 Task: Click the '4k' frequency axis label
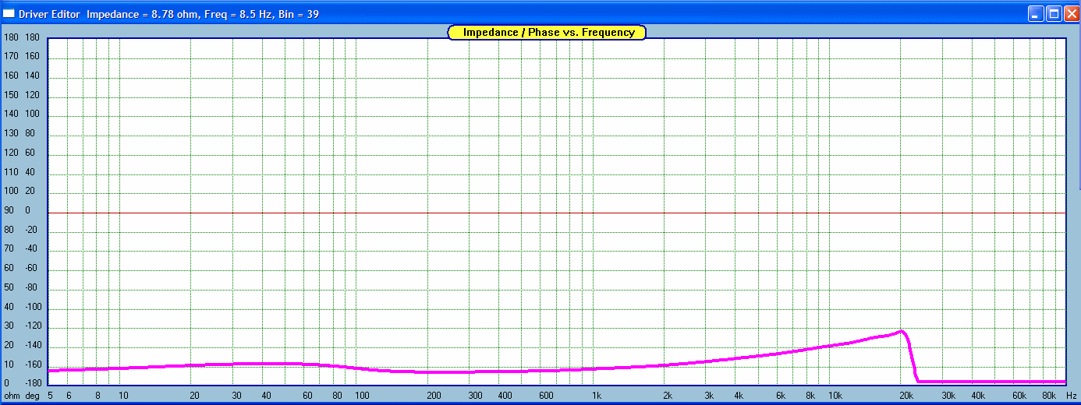pyautogui.click(x=739, y=396)
